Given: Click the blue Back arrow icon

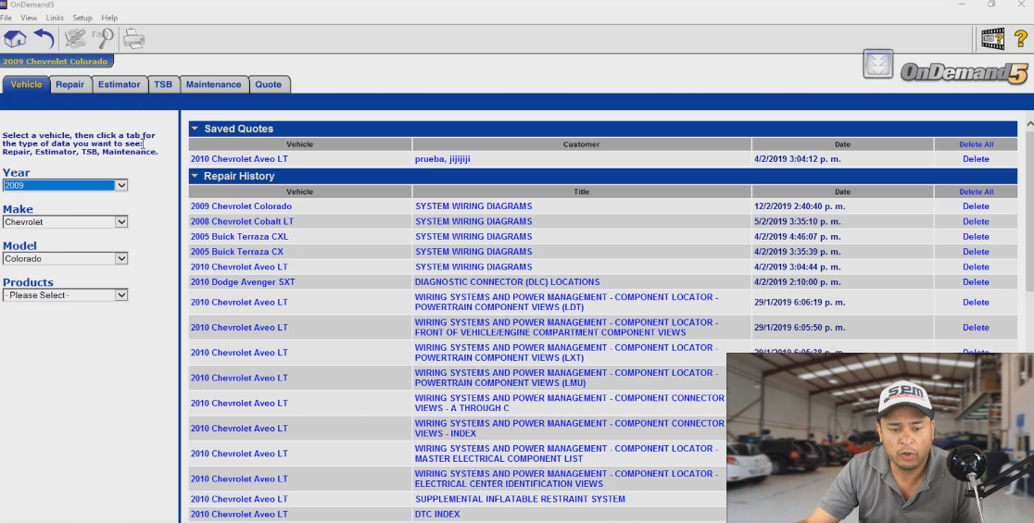Looking at the screenshot, I should tap(44, 39).
